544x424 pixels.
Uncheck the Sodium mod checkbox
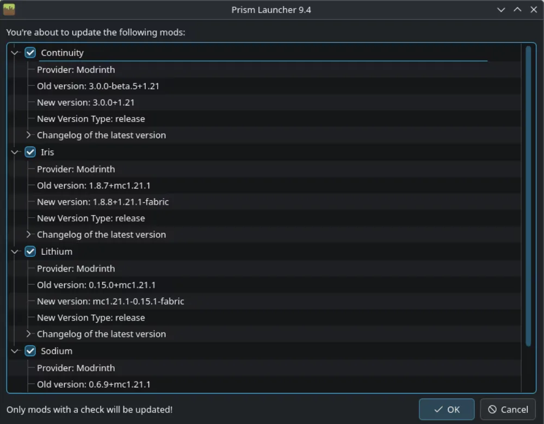30,351
